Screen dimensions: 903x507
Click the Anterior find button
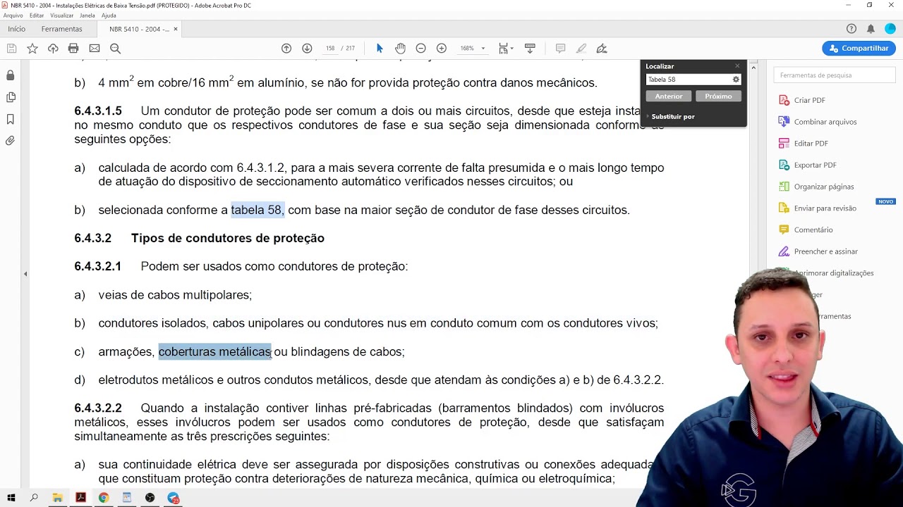(669, 96)
